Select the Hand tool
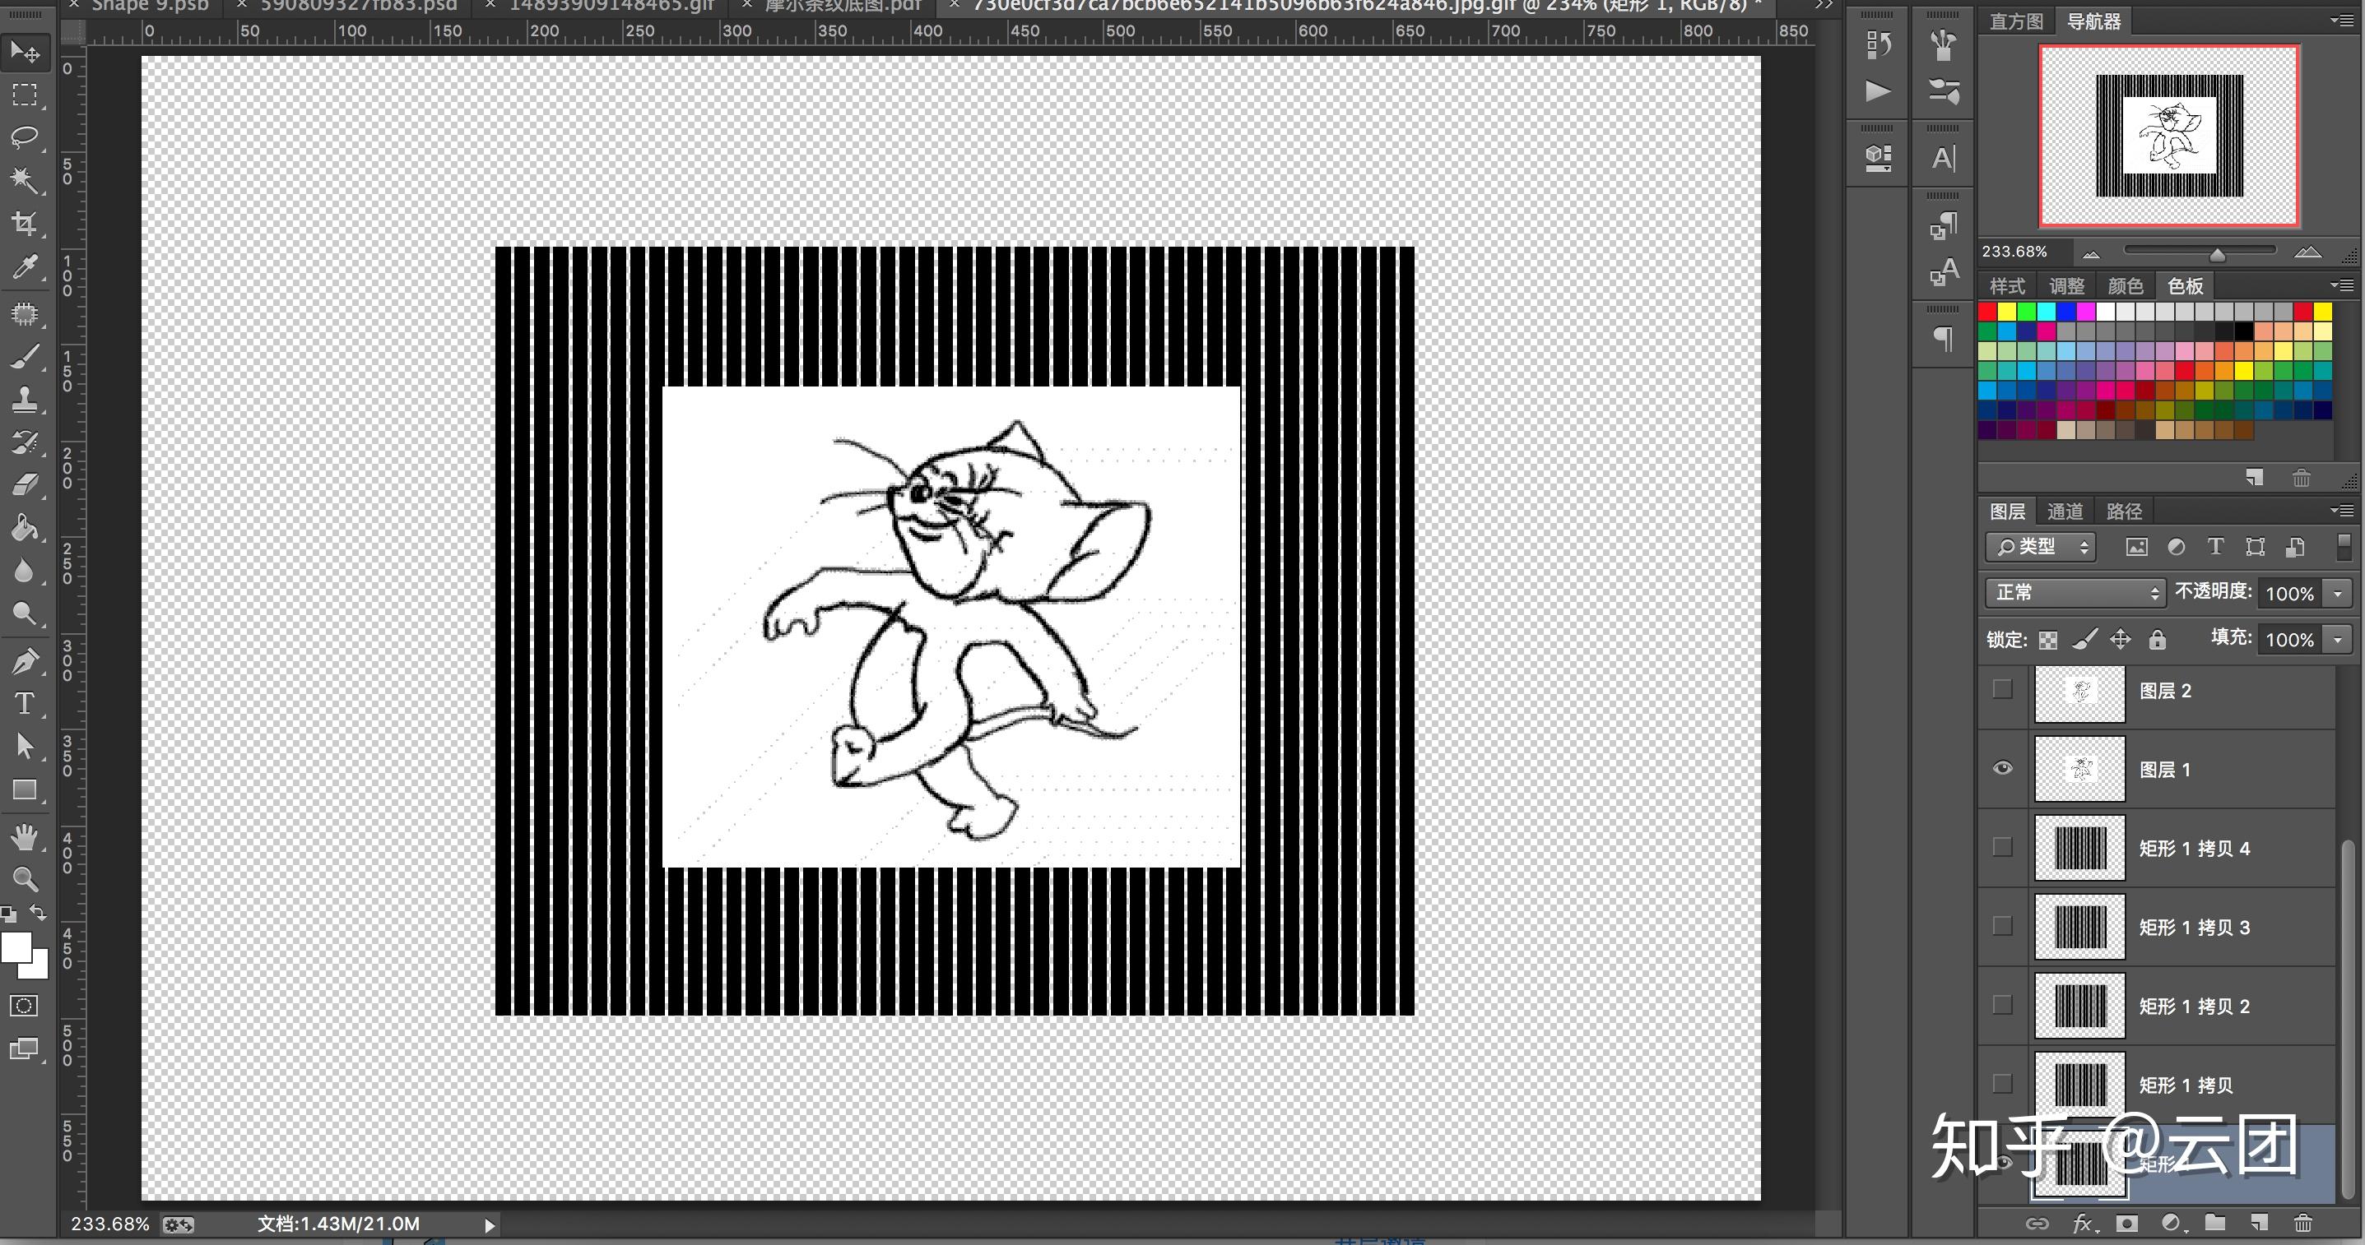Screen dimensions: 2365x1245 (25, 837)
